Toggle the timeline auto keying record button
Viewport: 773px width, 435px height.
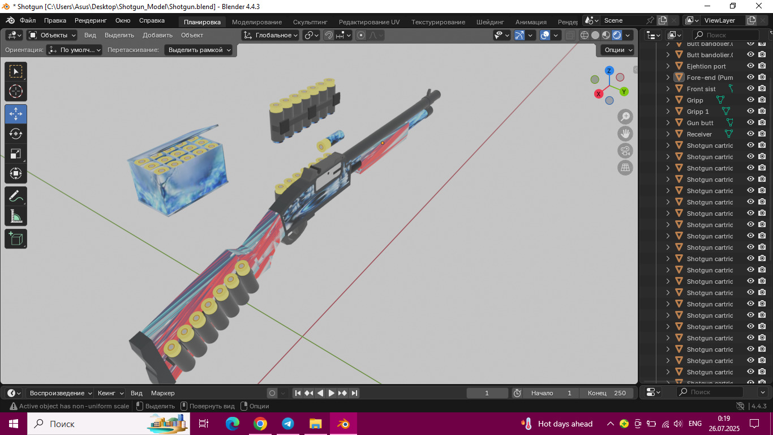pos(272,393)
